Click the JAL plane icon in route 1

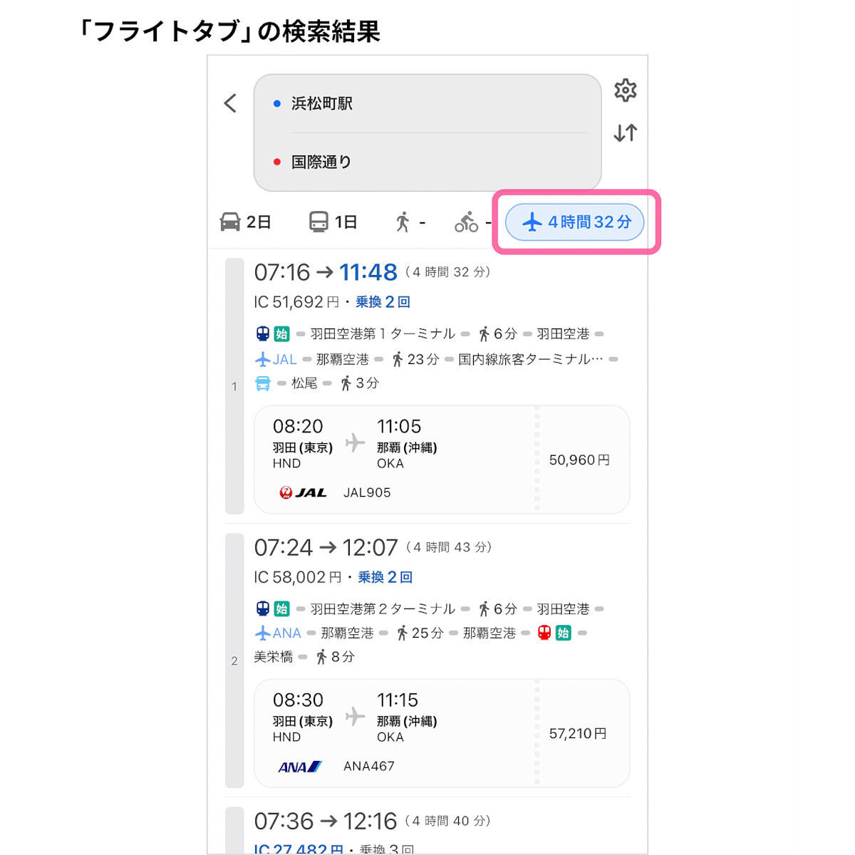pos(263,359)
